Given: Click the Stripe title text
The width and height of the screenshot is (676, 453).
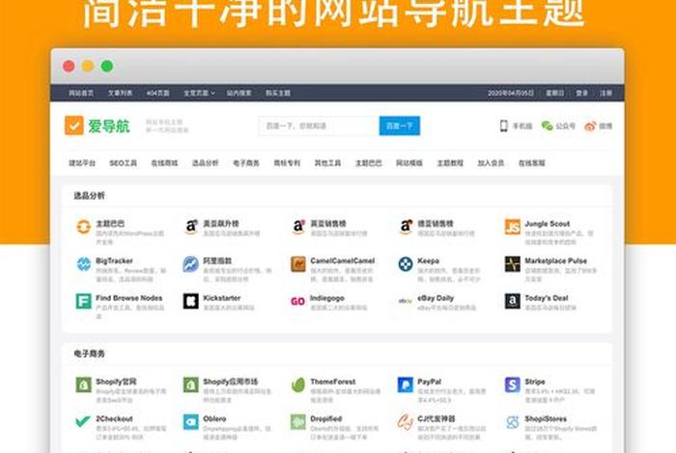Looking at the screenshot, I should [x=535, y=382].
